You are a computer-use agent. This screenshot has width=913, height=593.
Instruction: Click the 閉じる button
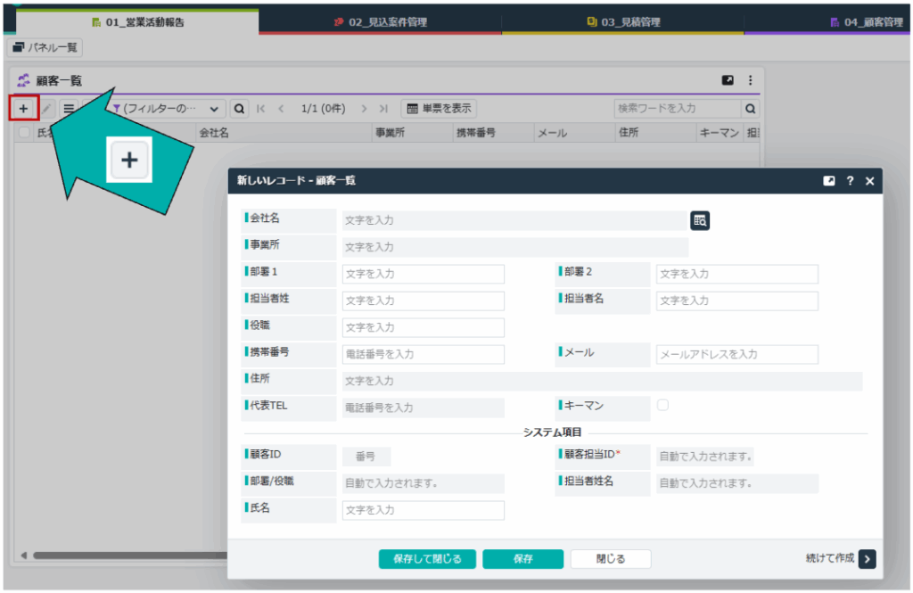pyautogui.click(x=611, y=559)
